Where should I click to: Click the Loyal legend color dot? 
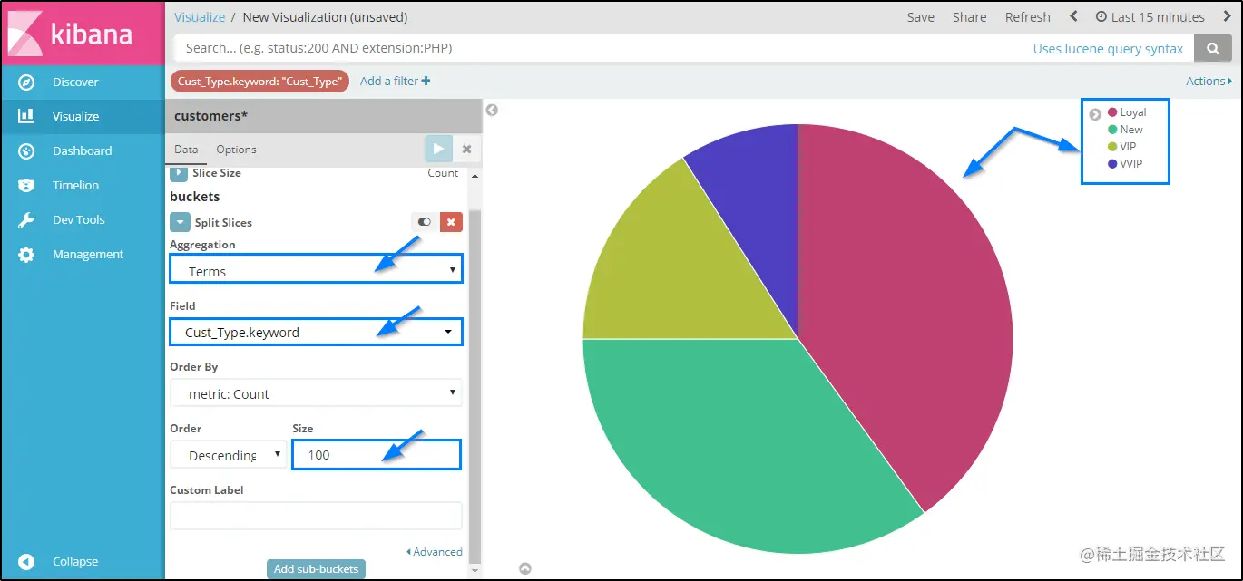[x=1112, y=112]
